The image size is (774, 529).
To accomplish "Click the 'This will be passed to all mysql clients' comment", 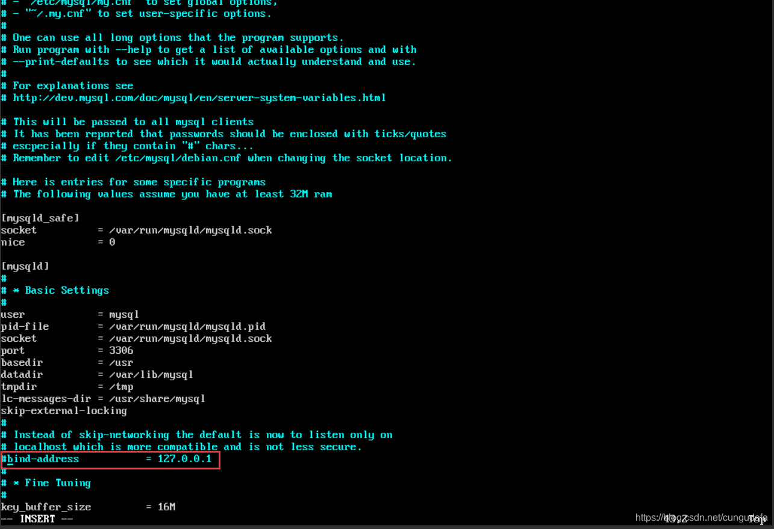I will coord(128,122).
